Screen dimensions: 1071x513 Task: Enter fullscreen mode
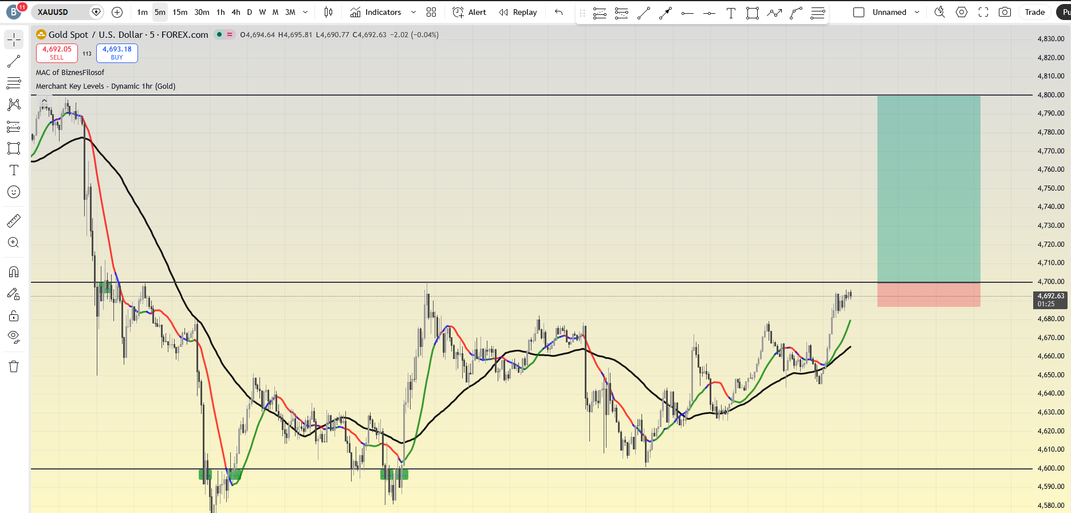(x=983, y=12)
